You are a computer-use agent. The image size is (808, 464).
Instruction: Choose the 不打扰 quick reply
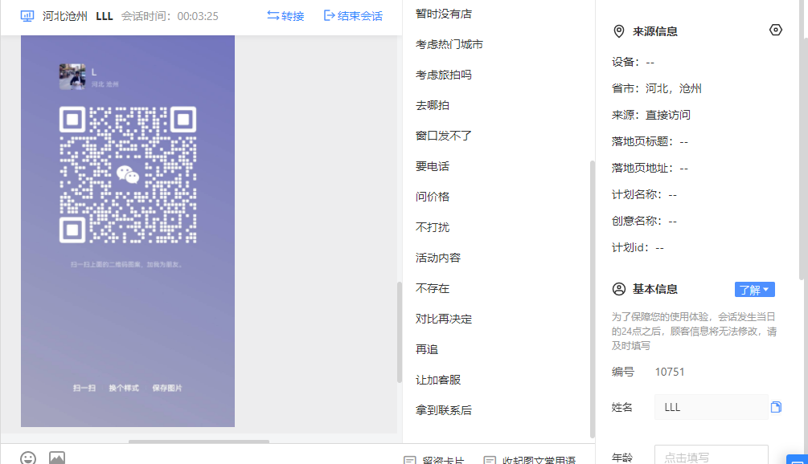click(x=433, y=227)
